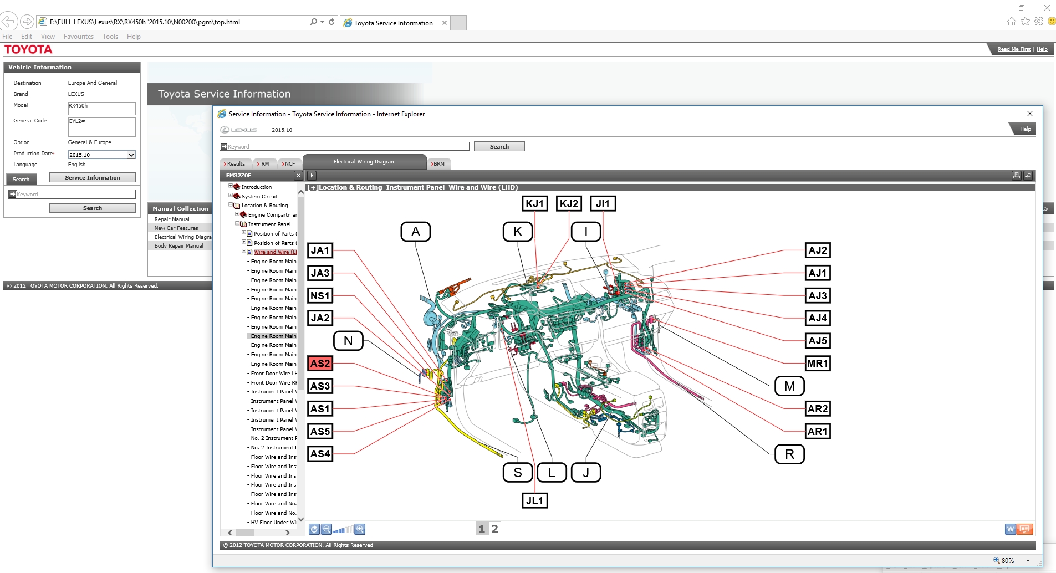Switch to the Results tab

pyautogui.click(x=236, y=164)
